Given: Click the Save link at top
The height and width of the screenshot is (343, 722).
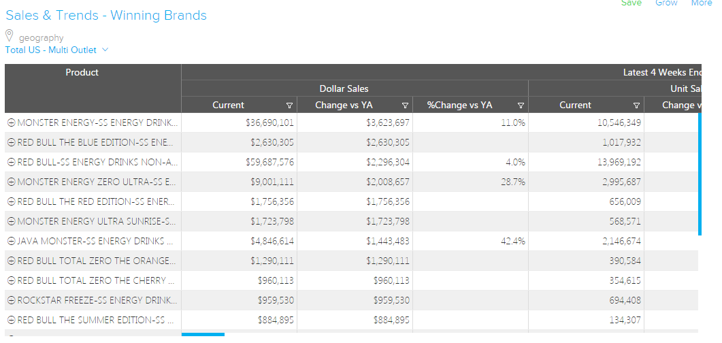Looking at the screenshot, I should pyautogui.click(x=631, y=3).
